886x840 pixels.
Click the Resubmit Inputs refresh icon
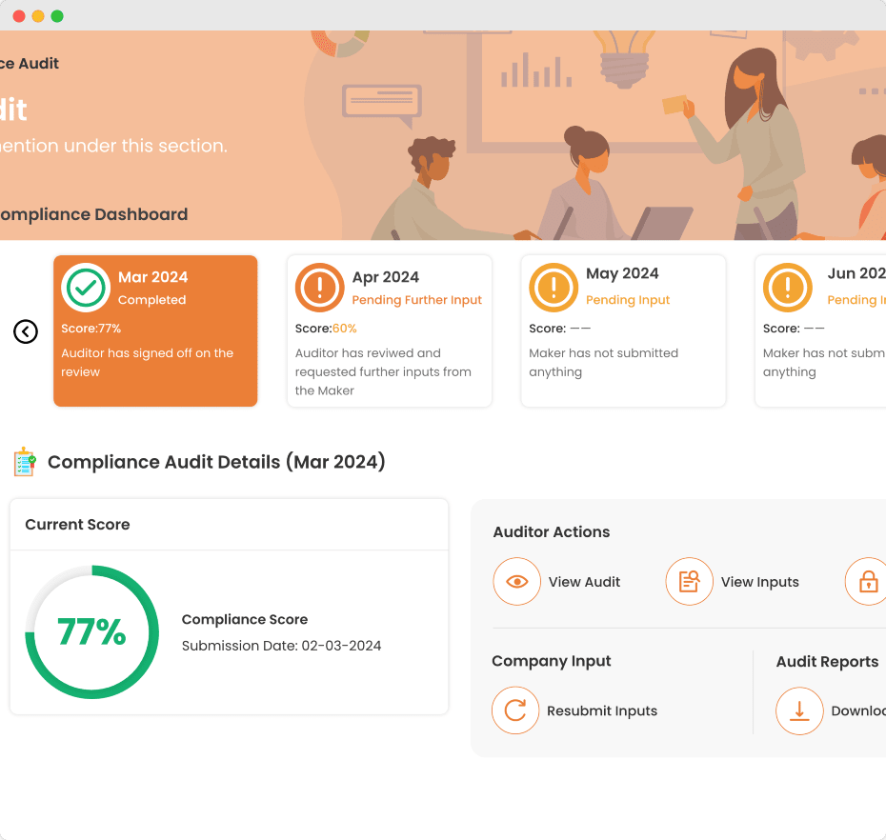pyautogui.click(x=515, y=711)
